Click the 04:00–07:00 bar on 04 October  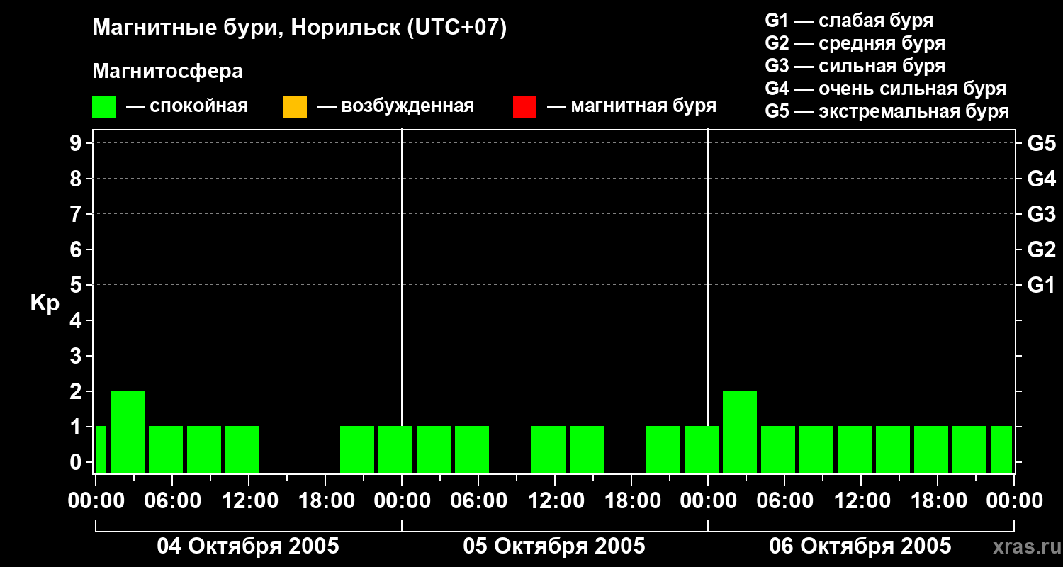pos(166,449)
